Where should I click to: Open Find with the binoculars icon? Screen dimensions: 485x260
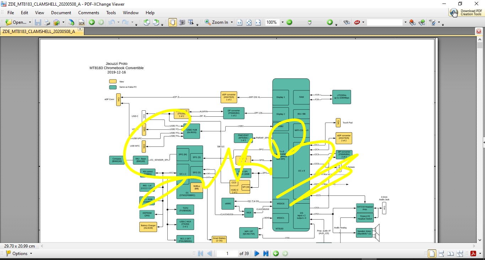click(347, 22)
